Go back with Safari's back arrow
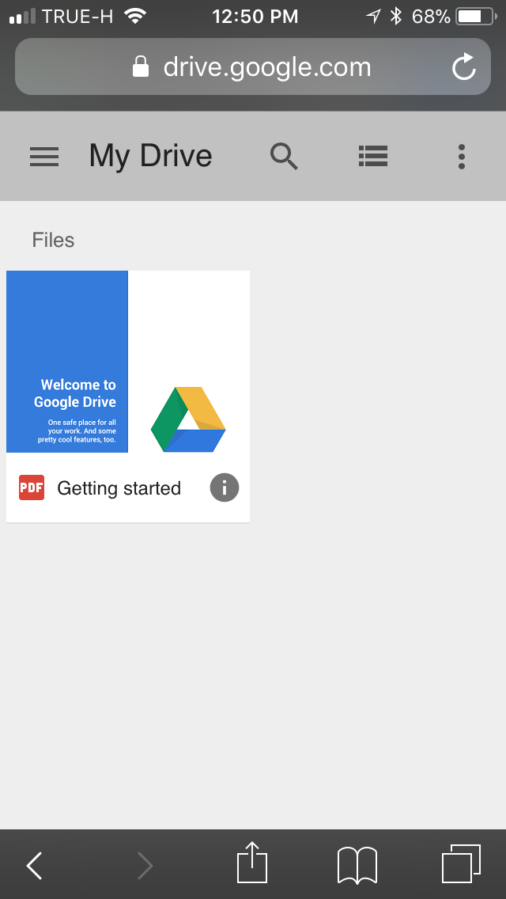 [x=34, y=865]
